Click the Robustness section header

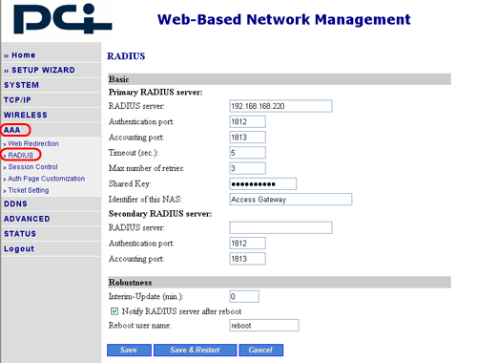click(280, 283)
